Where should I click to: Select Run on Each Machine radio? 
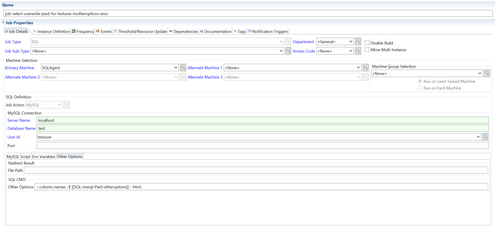tap(420, 88)
